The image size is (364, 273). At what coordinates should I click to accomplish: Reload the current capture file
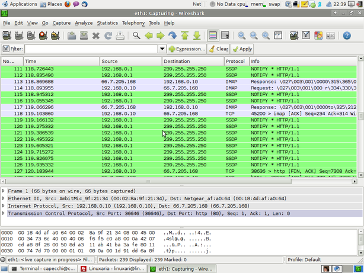(x=108, y=36)
